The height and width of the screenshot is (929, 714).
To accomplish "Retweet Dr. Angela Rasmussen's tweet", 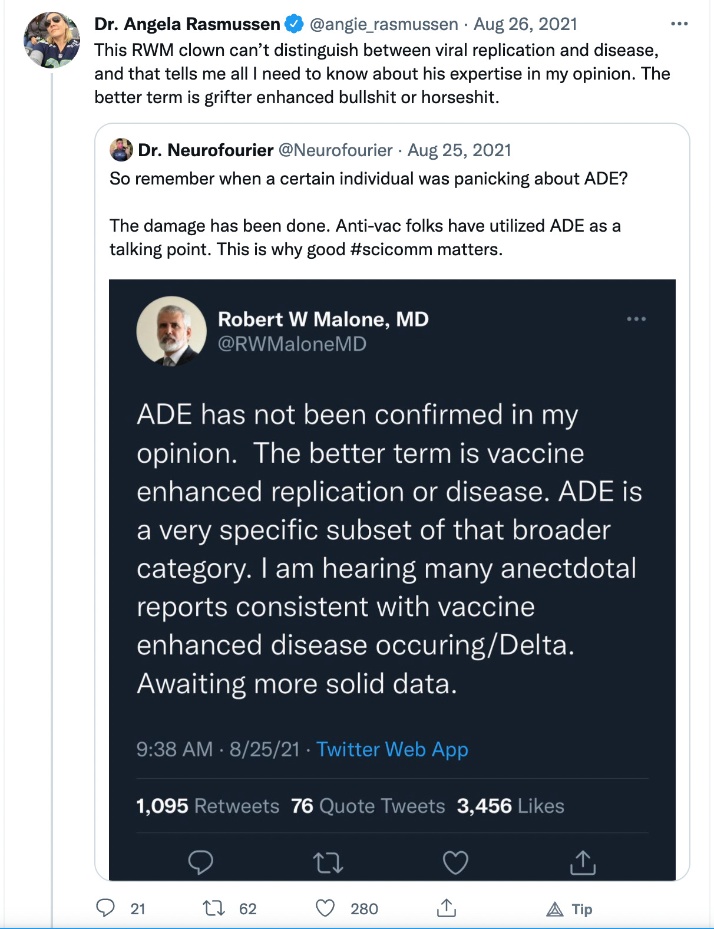I will pos(214,908).
